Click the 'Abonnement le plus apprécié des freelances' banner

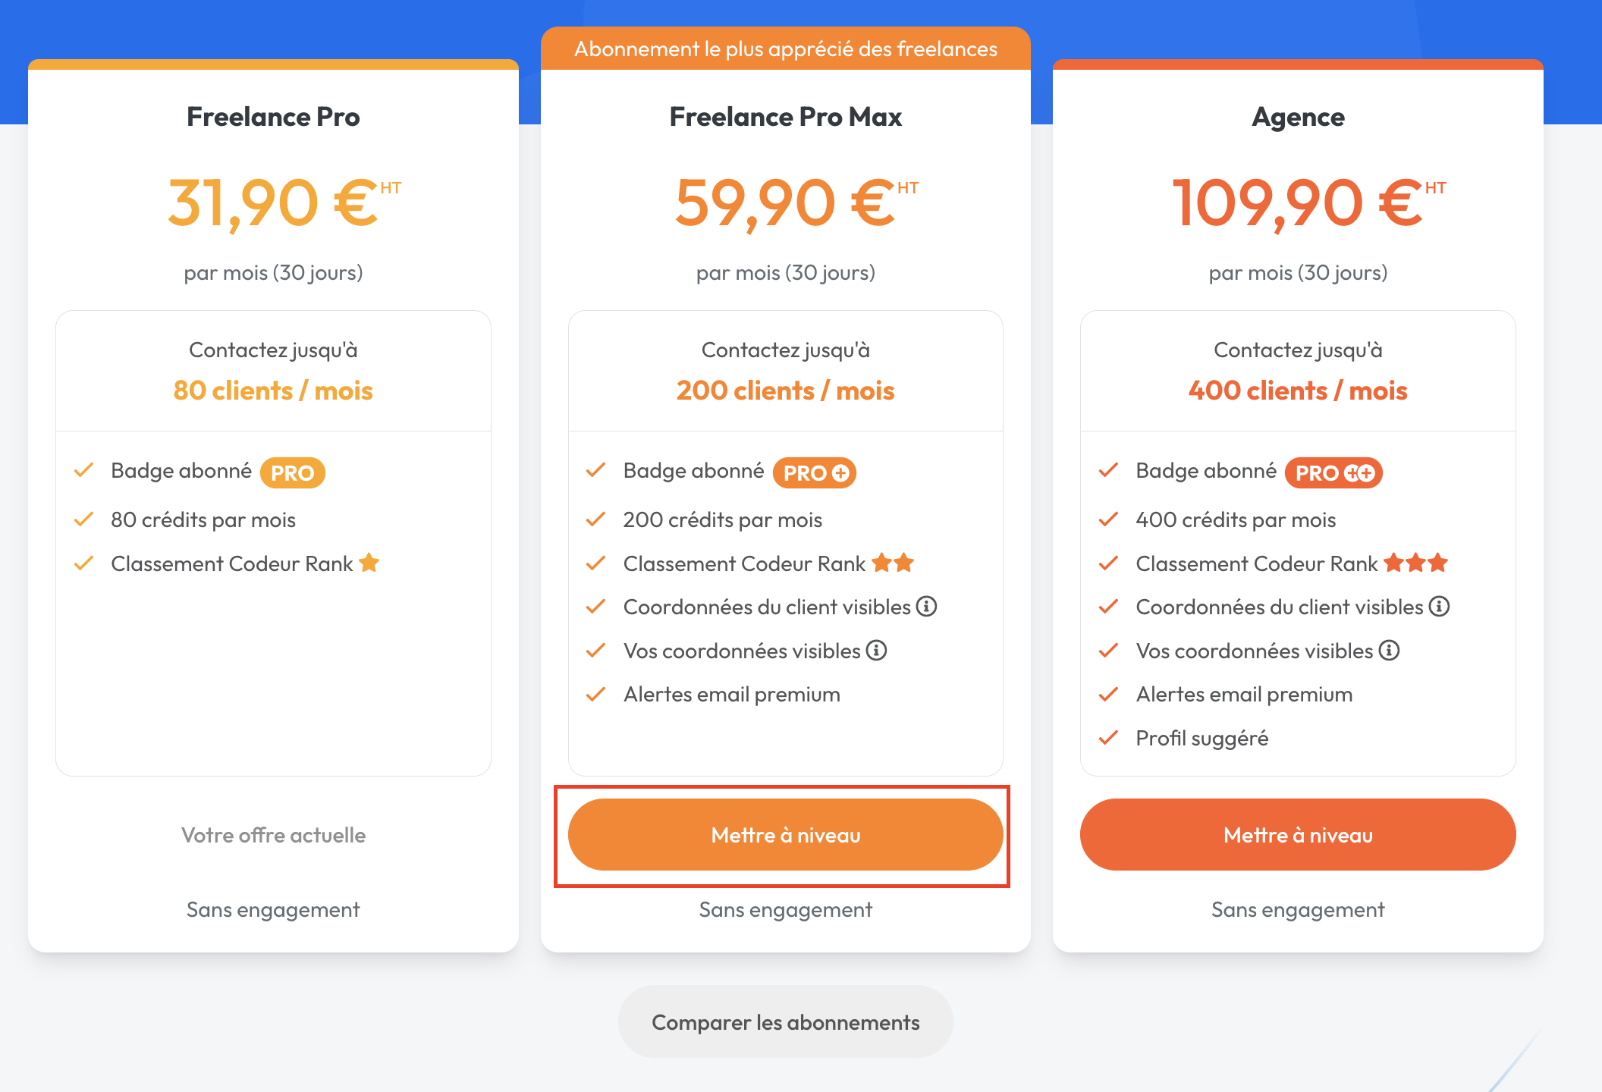785,49
